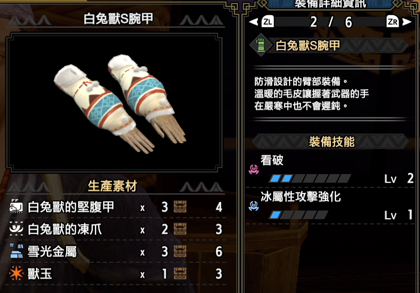The image size is (420, 293).
Task: Click the 白兔獸的凍爪 claw icon
Action: coord(16,229)
